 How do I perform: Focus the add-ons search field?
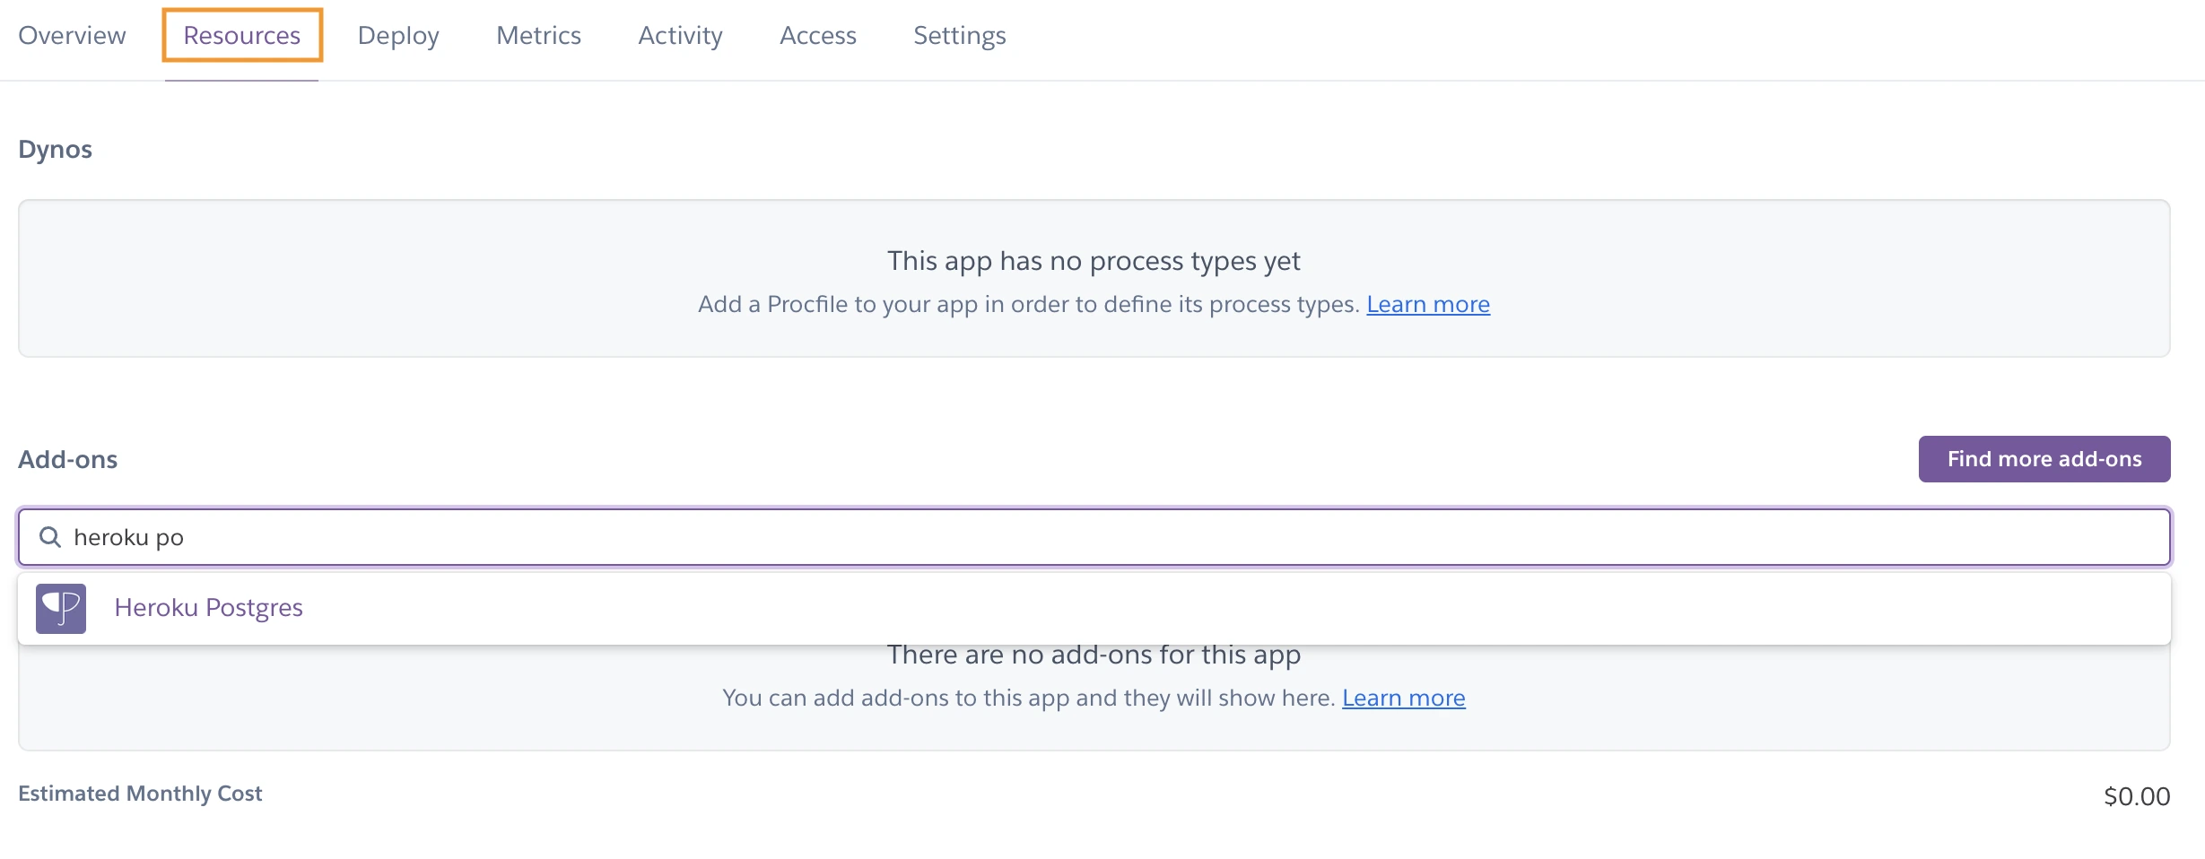coord(1094,537)
